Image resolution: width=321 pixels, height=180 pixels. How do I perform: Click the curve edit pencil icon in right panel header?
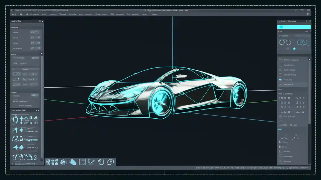[x=280, y=31]
